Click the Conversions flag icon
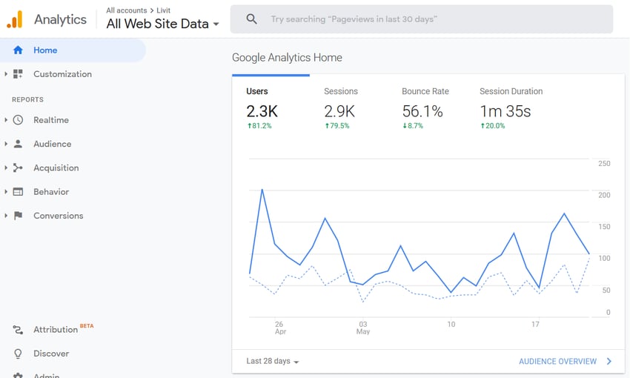 pos(18,216)
